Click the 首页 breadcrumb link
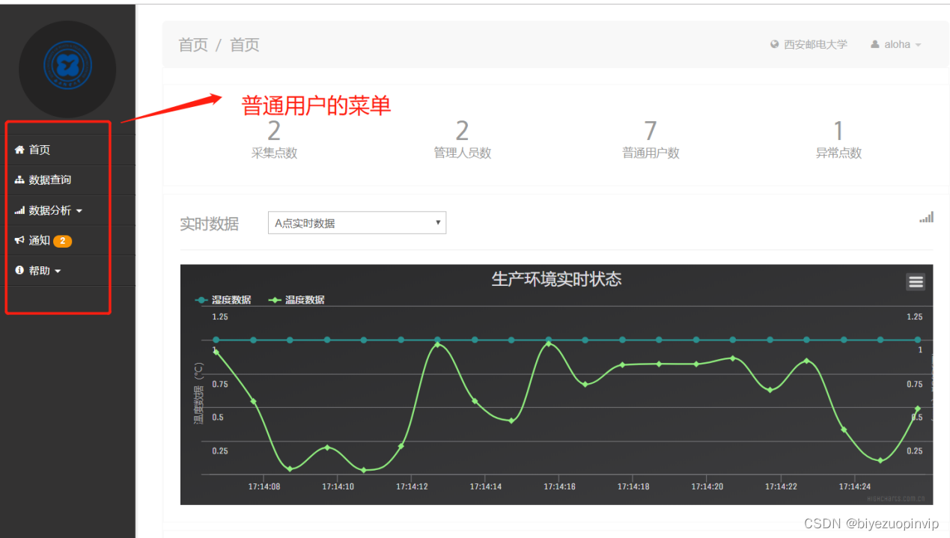The height and width of the screenshot is (538, 950). 193,44
